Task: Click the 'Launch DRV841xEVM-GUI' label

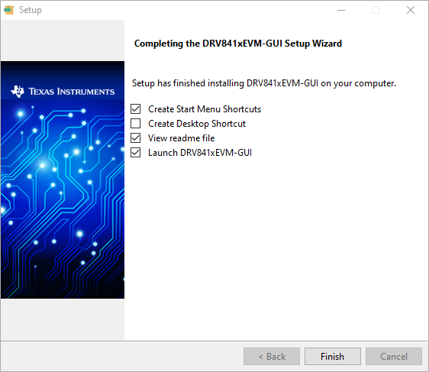Action: [200, 153]
